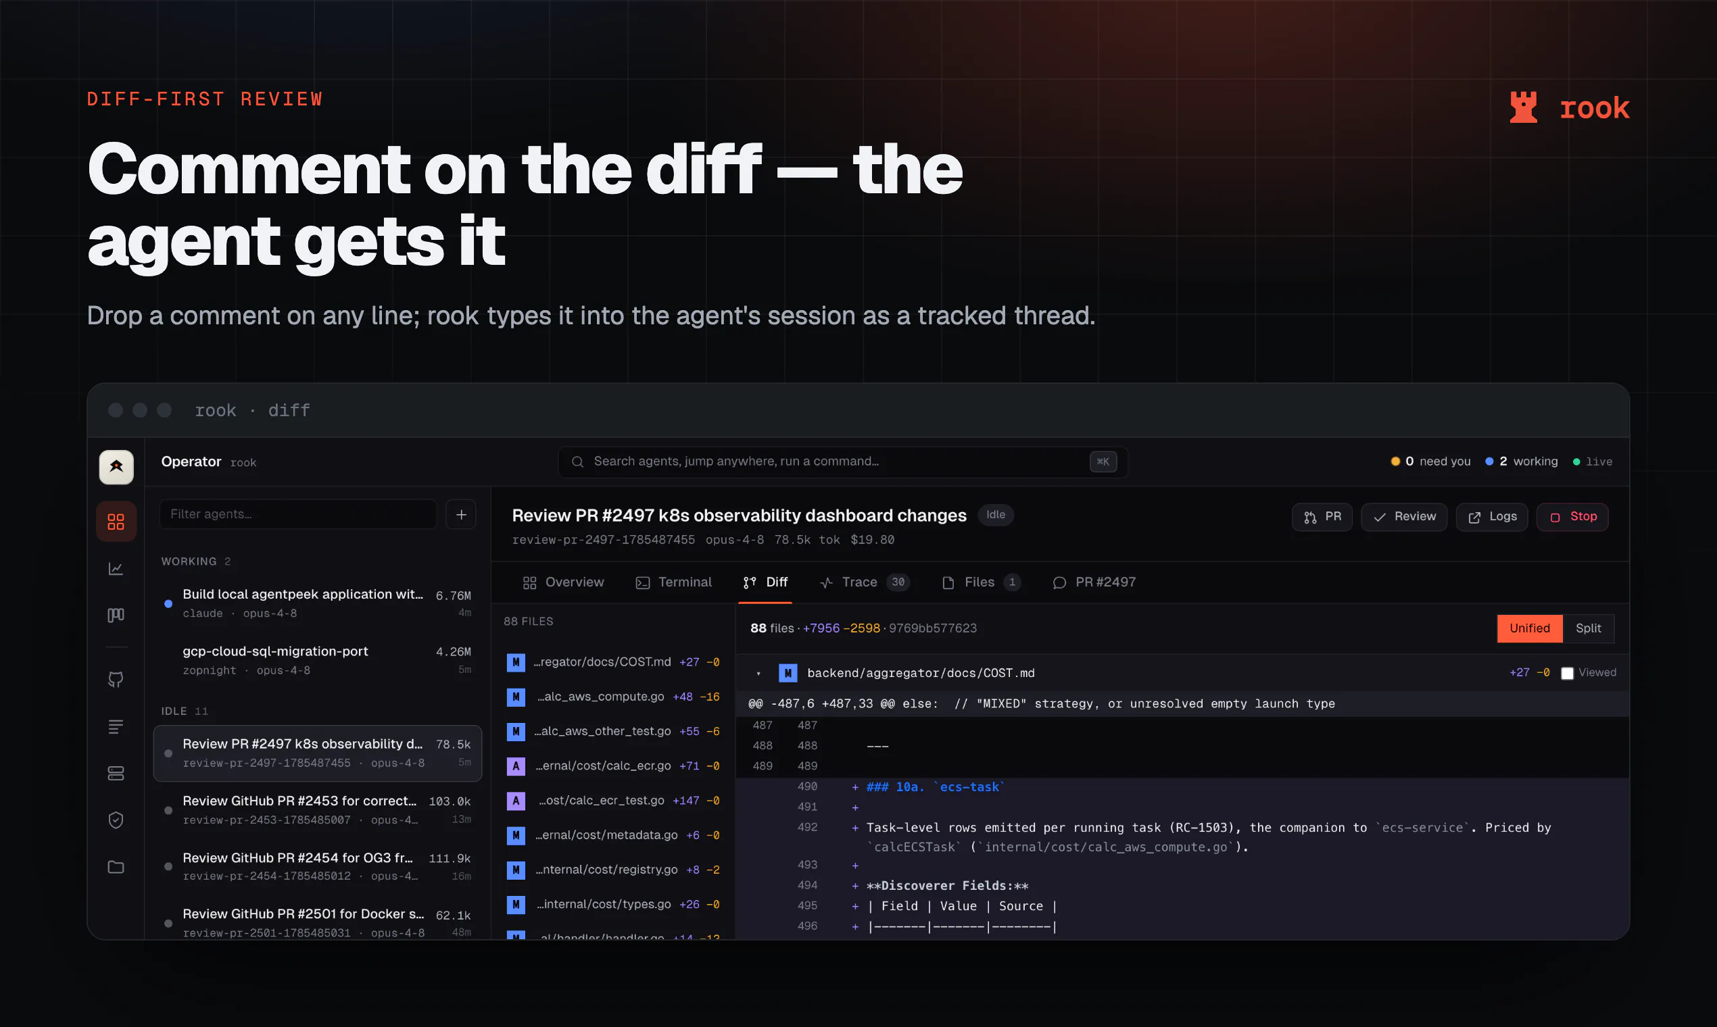
Task: Open the Terminal tab
Action: tap(674, 582)
